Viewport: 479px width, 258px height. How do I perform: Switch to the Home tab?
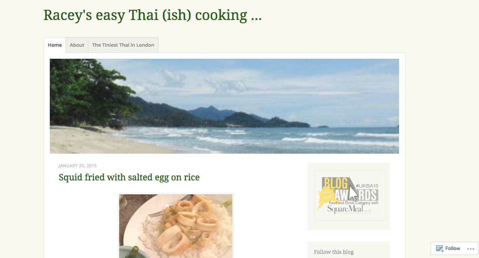(x=55, y=45)
